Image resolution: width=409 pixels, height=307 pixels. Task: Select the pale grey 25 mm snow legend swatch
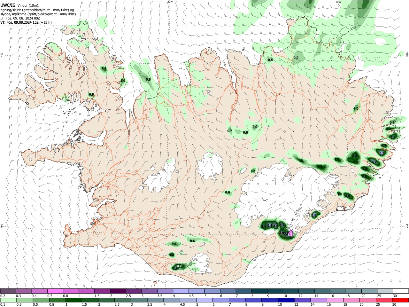385,291
